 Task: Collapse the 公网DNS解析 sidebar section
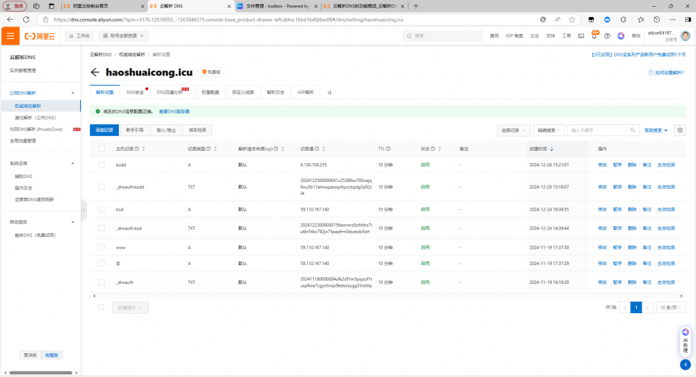click(73, 92)
